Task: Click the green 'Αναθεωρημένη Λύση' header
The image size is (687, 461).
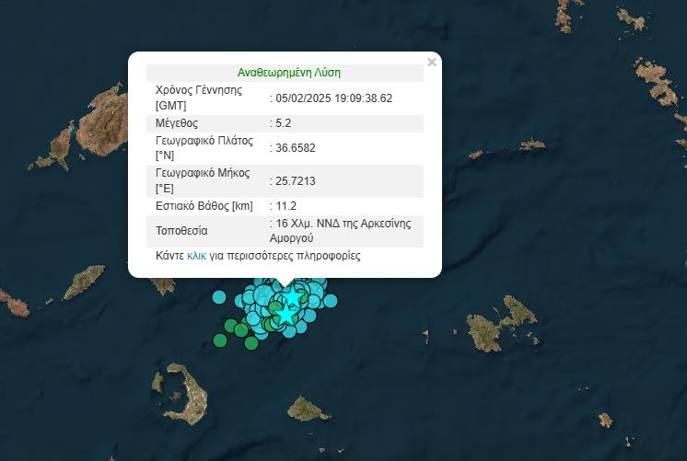Action: point(289,73)
